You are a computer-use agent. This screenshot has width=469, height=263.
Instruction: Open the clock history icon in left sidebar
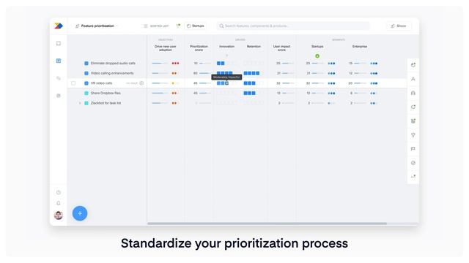coord(59,192)
